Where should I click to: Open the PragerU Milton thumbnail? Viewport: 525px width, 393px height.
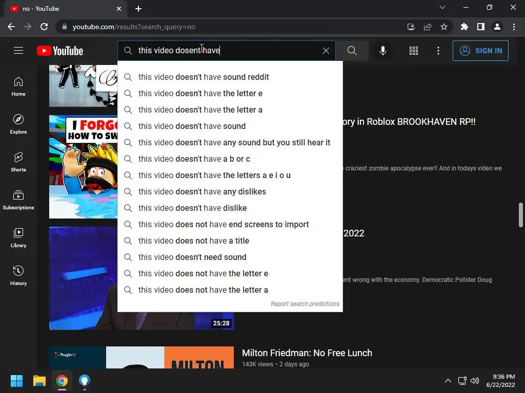[142, 357]
